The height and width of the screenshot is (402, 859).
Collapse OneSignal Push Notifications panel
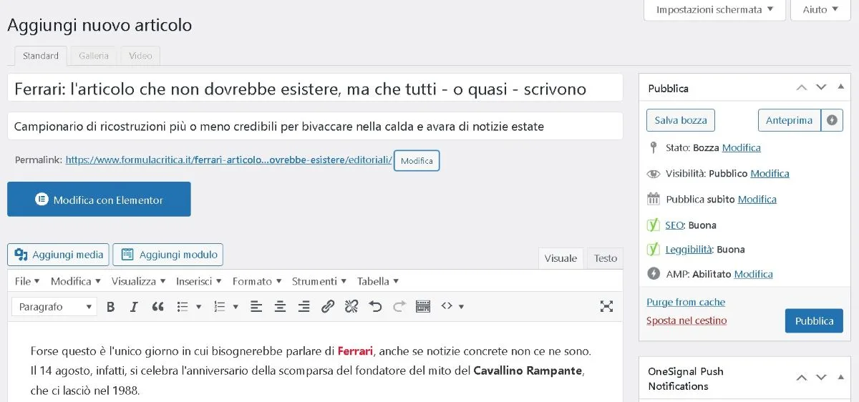click(840, 378)
